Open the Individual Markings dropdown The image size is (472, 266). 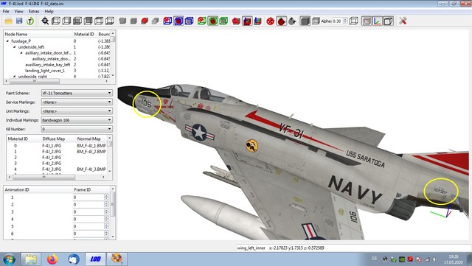[x=77, y=120]
